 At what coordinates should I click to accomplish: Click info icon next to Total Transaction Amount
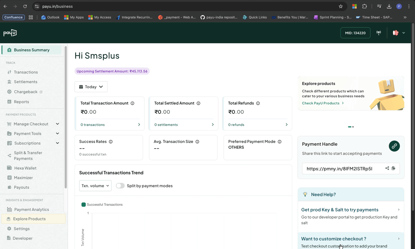pos(132,103)
